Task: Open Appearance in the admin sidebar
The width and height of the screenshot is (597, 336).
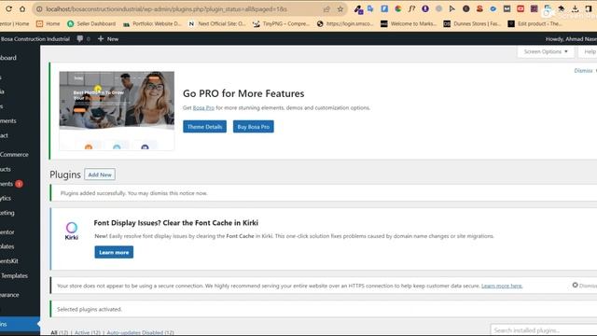Action: click(x=9, y=295)
